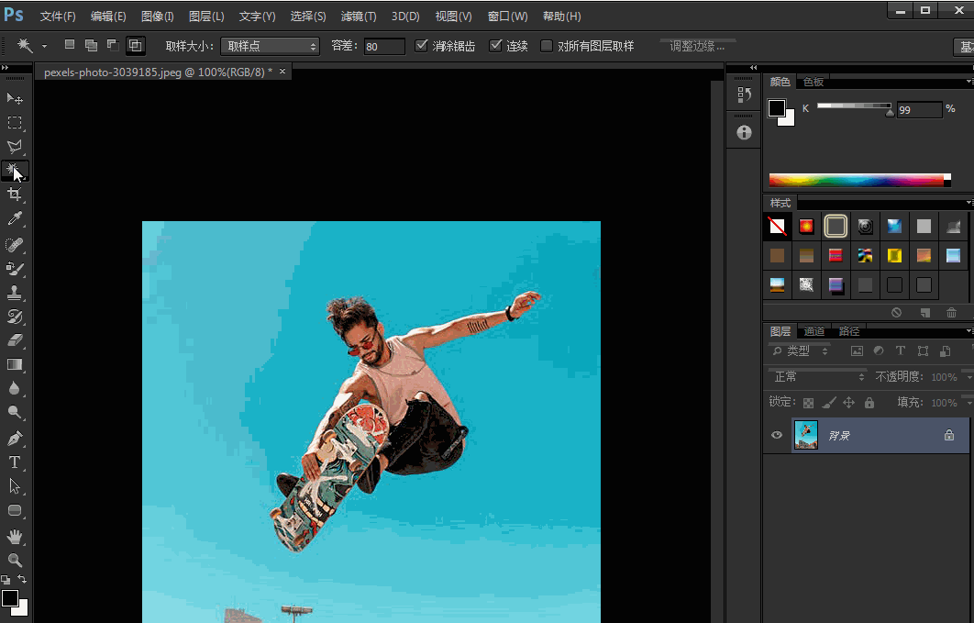This screenshot has height=623, width=974.
Task: Select the Crop tool
Action: click(15, 195)
